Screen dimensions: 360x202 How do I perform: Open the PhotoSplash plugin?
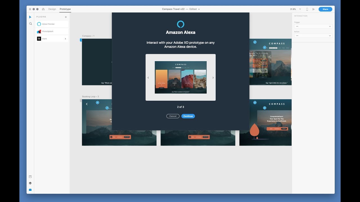52,31
